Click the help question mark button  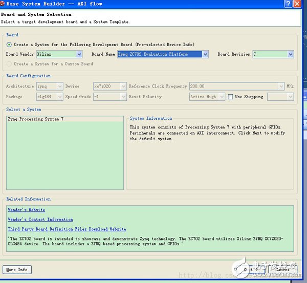[288, 4]
